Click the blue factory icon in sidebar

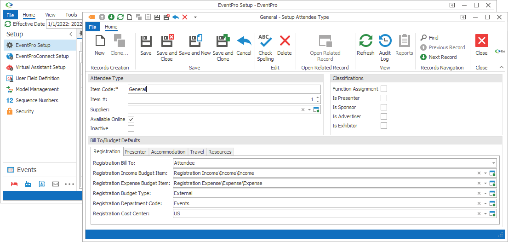[x=28, y=184]
